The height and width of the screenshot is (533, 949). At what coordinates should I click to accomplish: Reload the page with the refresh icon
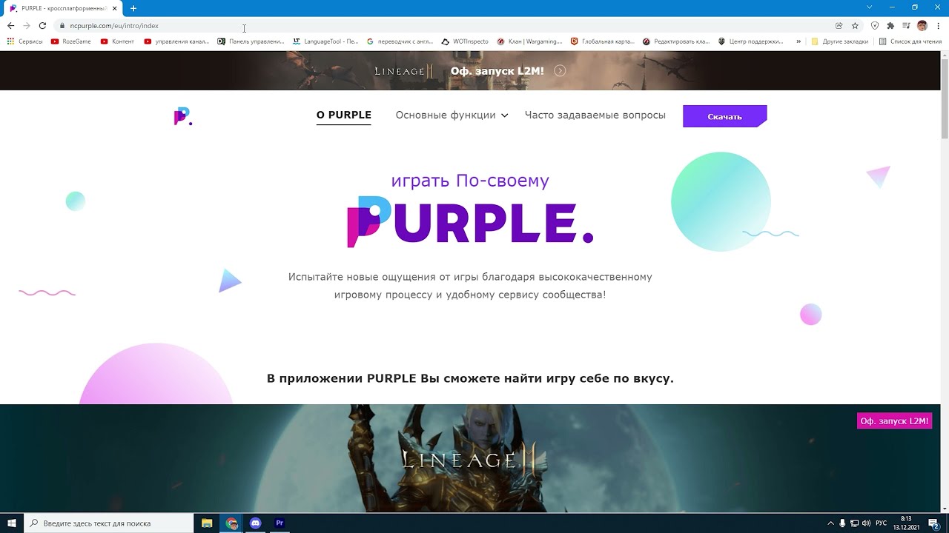click(42, 26)
